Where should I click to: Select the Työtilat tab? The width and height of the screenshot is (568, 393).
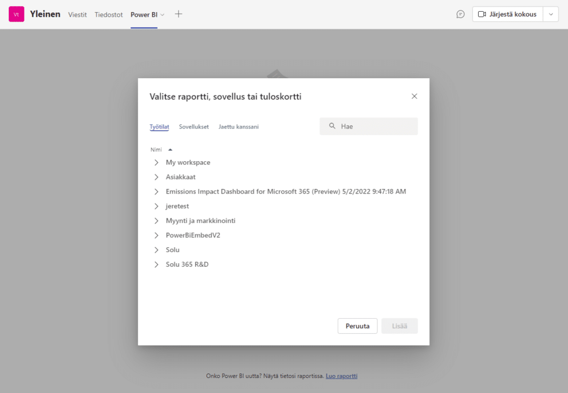[x=159, y=127]
